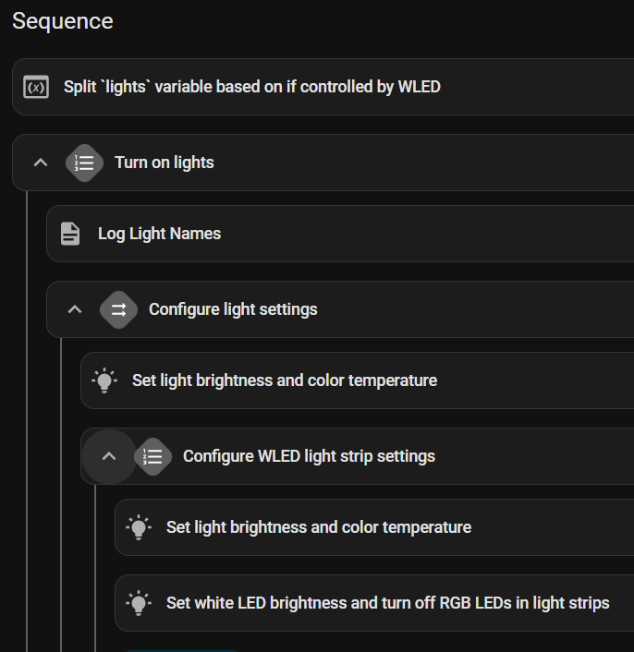
Task: Select the Turn on lights row title
Action: pos(164,163)
